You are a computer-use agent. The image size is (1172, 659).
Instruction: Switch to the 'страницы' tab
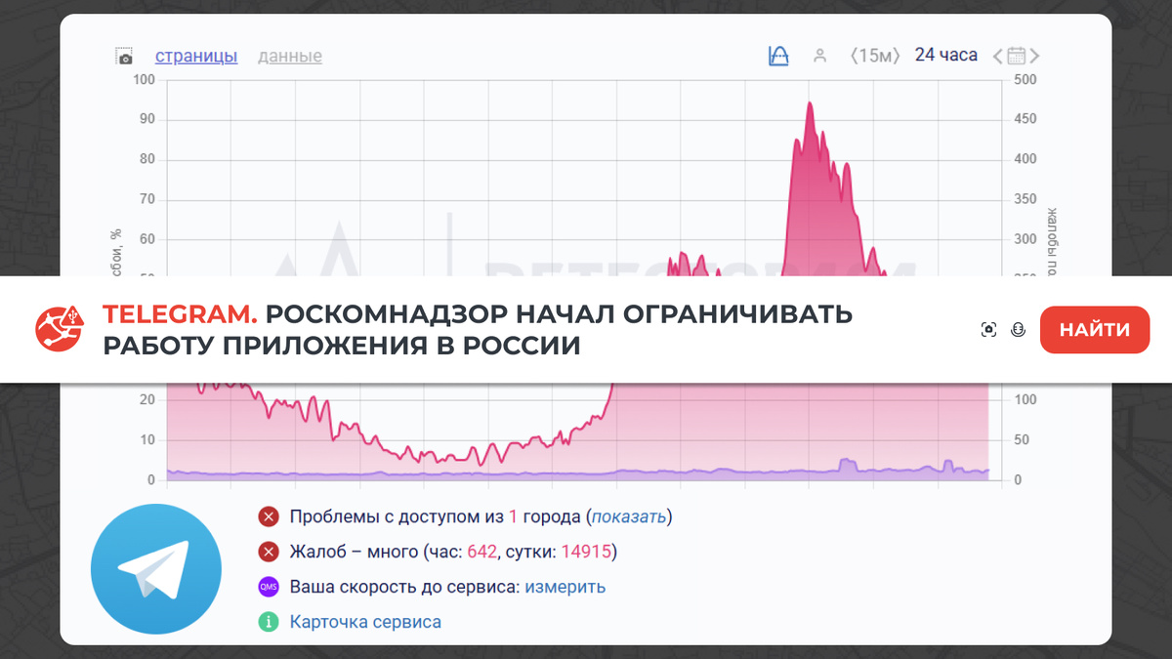tap(196, 56)
